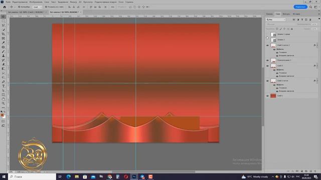Select the Gradient tool
This screenshot has width=321, height=180.
[x=4, y=68]
